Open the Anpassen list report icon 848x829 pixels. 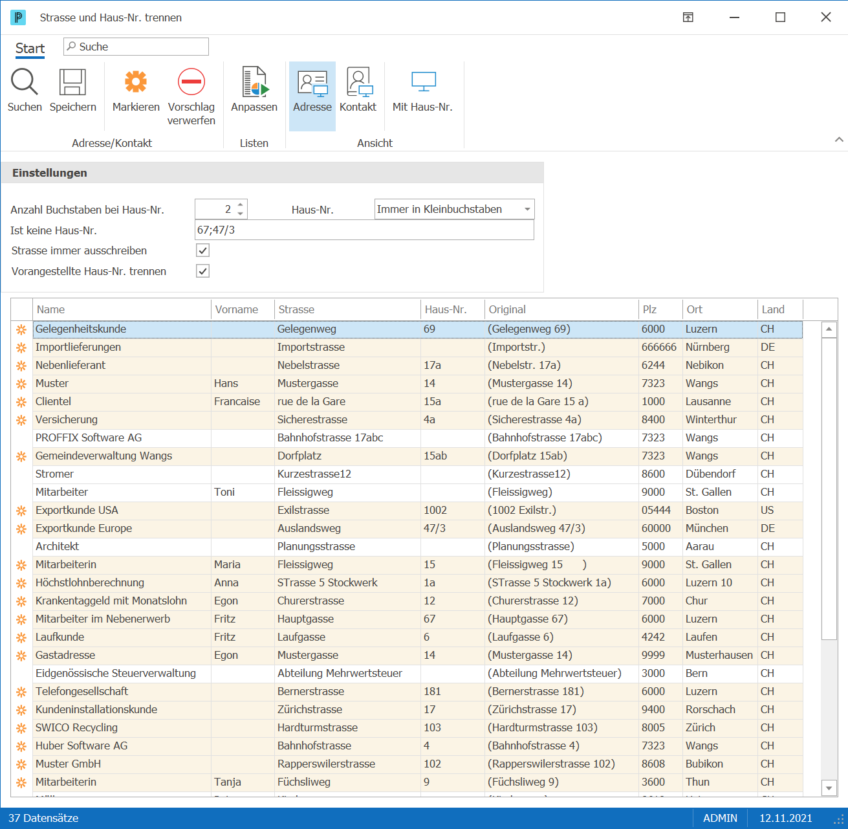(254, 82)
